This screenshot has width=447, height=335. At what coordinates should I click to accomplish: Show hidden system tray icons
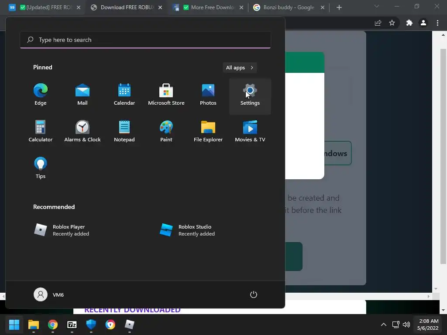click(384, 325)
